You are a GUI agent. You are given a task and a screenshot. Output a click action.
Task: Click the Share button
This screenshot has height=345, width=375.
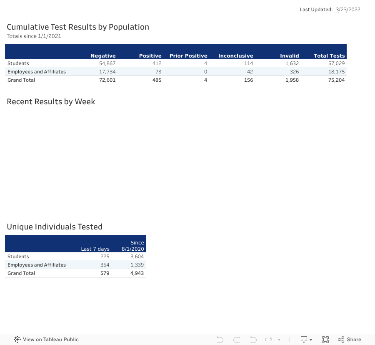[349, 340]
